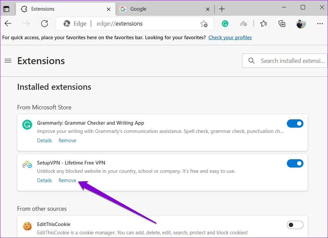The width and height of the screenshot is (328, 238).
Task: Open the profile avatar menu
Action: (301, 24)
